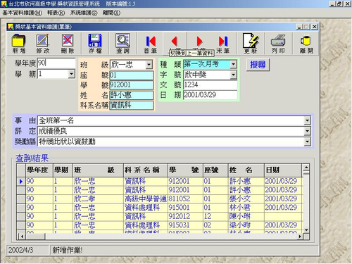
Task: Open the 事由 reason dropdown arrow
Action: pos(307,120)
